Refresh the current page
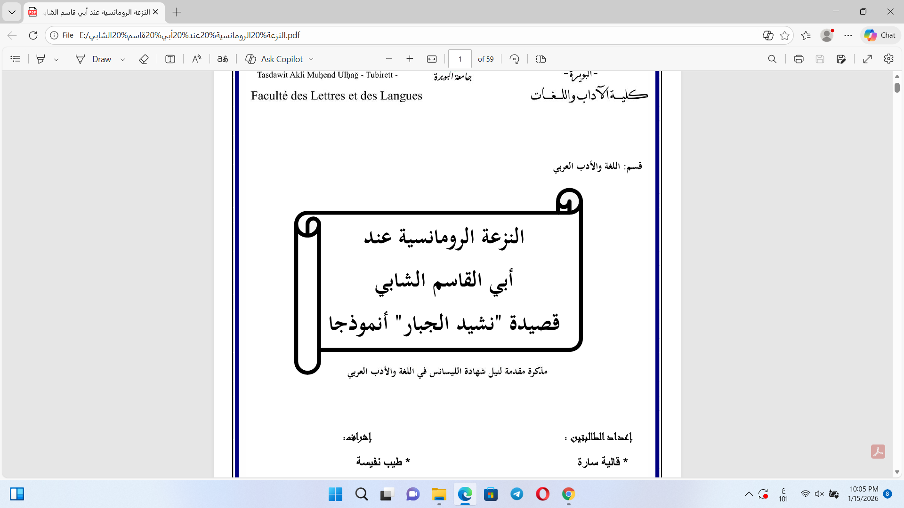The height and width of the screenshot is (508, 904). 33,35
